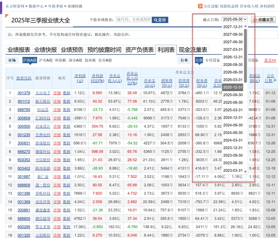Switch to the 资产负债表 tab

(139, 50)
